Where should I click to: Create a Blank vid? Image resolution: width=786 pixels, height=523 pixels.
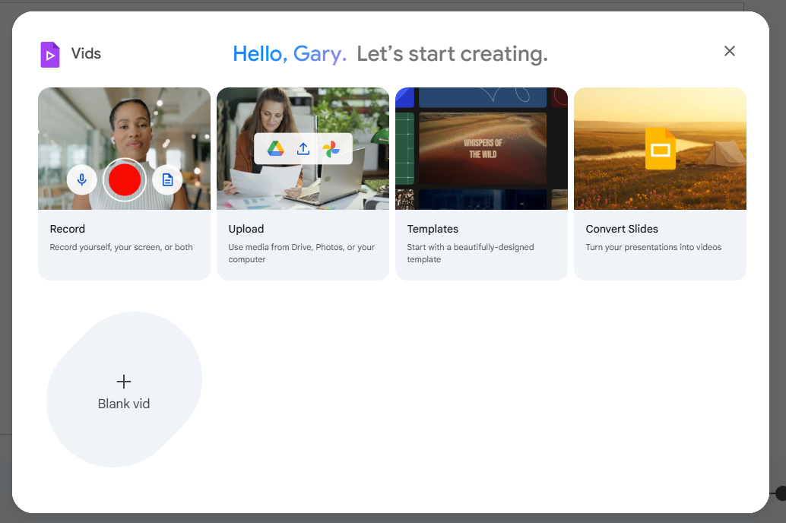click(124, 389)
